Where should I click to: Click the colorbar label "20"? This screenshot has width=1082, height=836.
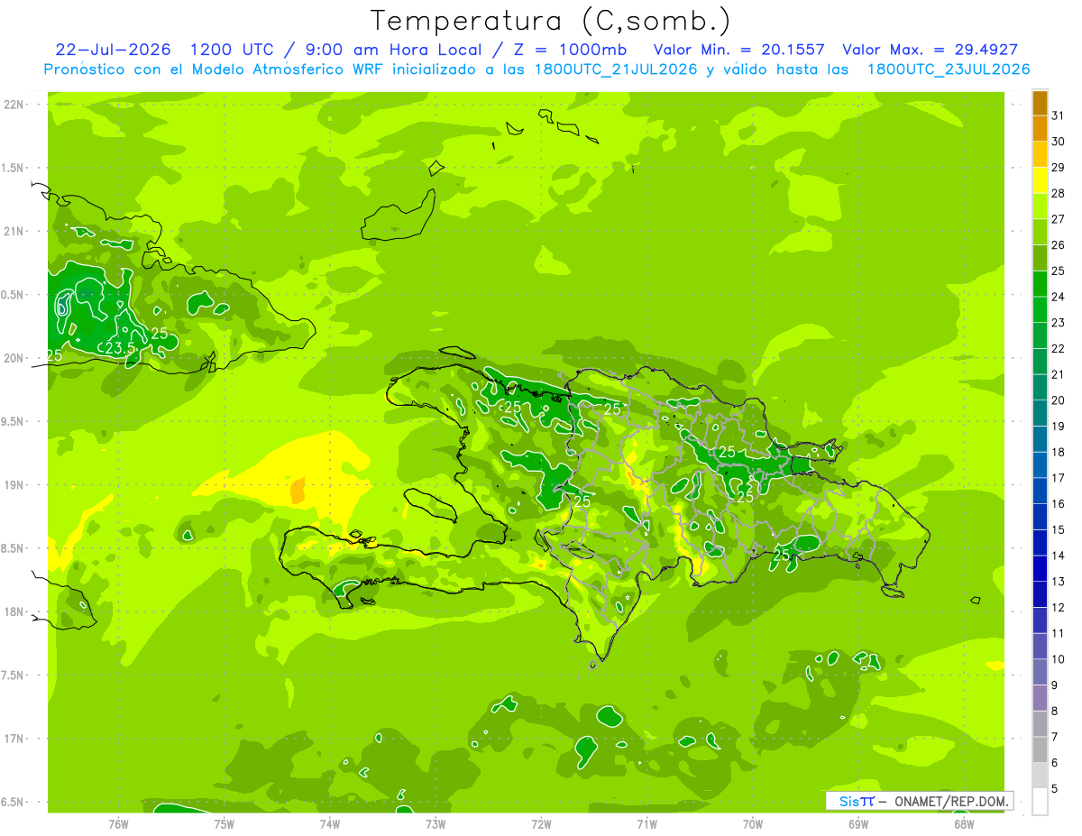click(x=1058, y=400)
